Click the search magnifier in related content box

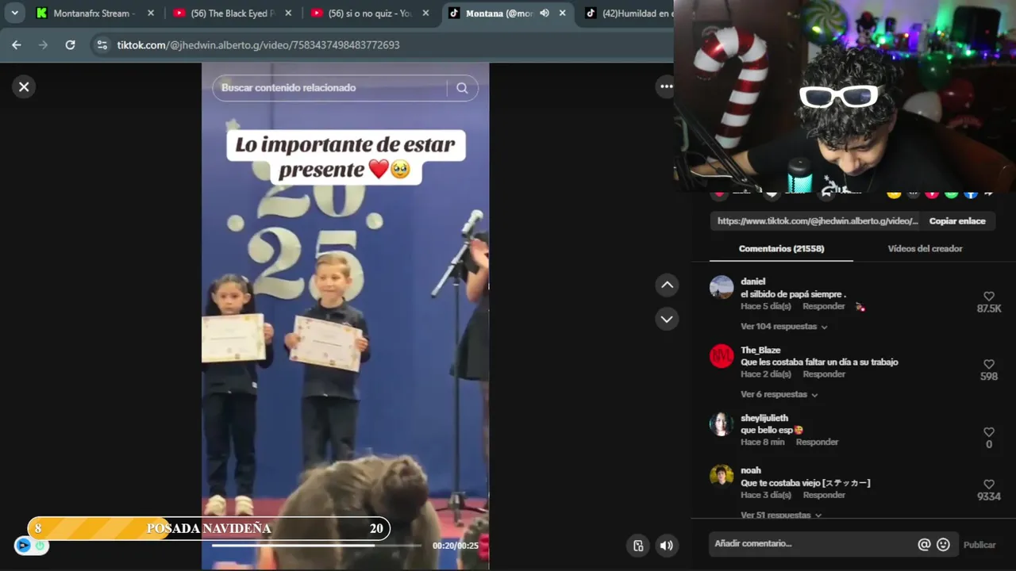462,88
